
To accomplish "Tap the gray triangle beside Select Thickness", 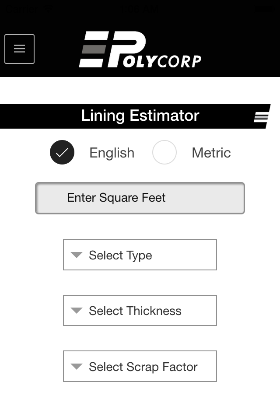I will [x=77, y=311].
